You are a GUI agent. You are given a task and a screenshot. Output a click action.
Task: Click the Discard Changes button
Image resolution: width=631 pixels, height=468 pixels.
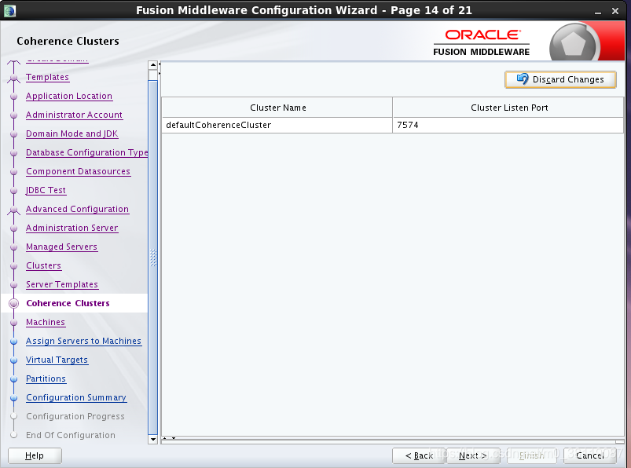[560, 79]
